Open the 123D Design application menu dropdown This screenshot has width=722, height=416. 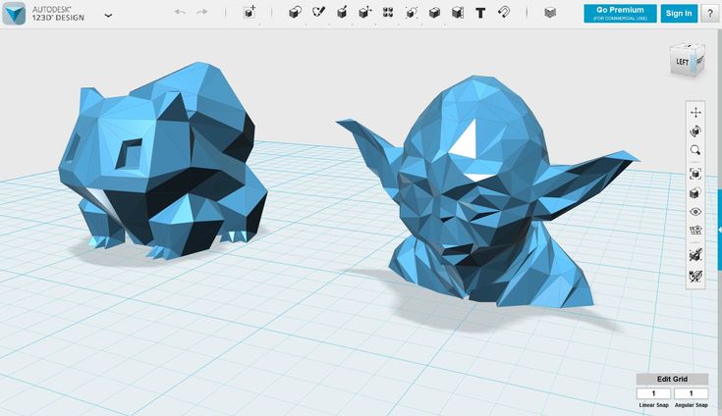tap(108, 15)
